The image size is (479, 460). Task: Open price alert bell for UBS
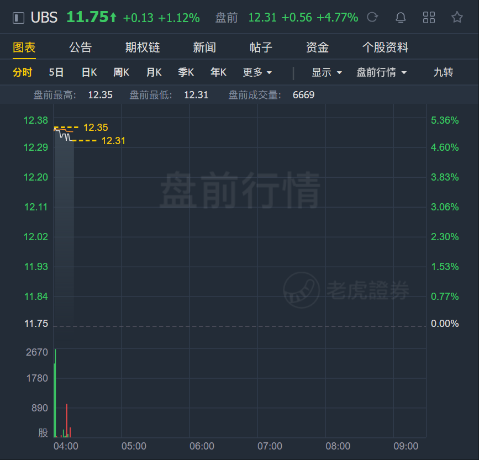coord(401,18)
